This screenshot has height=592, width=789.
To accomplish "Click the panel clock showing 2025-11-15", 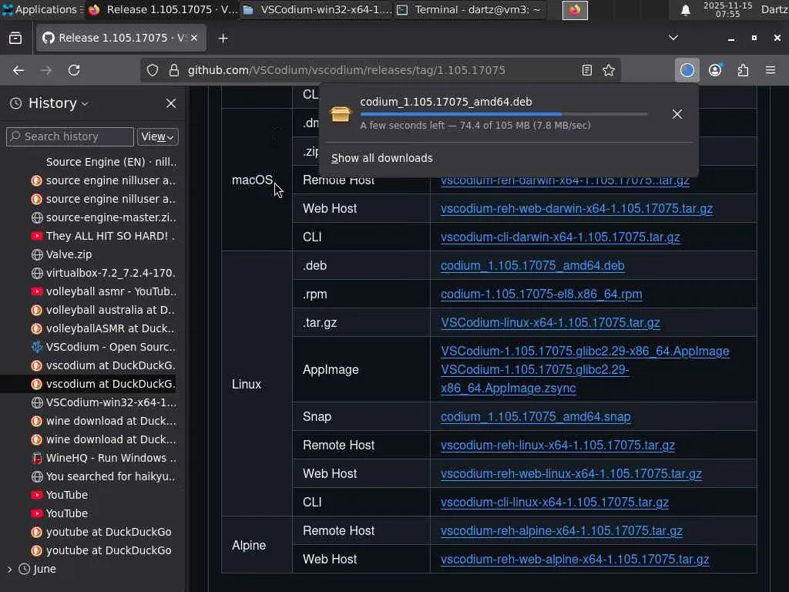I will click(727, 9).
